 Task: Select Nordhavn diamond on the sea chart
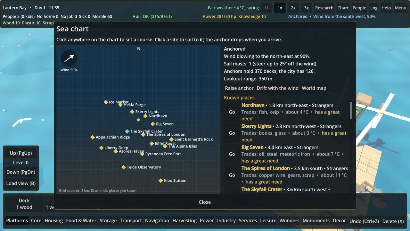click(145, 116)
